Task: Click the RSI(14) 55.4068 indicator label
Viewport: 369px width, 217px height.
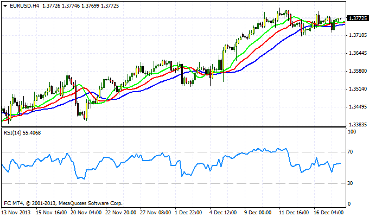Action: [22, 133]
